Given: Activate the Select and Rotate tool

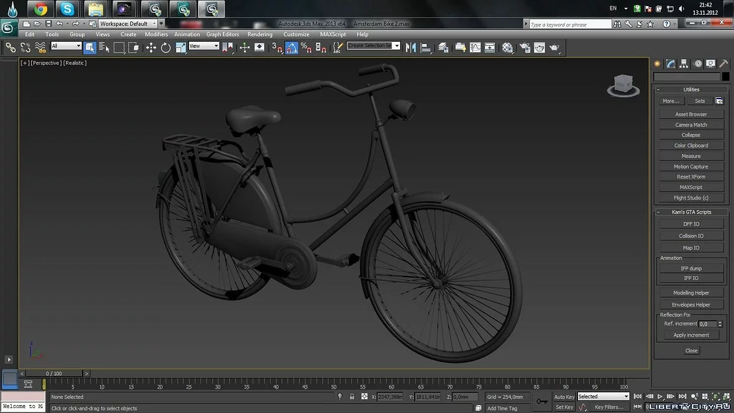Looking at the screenshot, I should click(x=166, y=47).
